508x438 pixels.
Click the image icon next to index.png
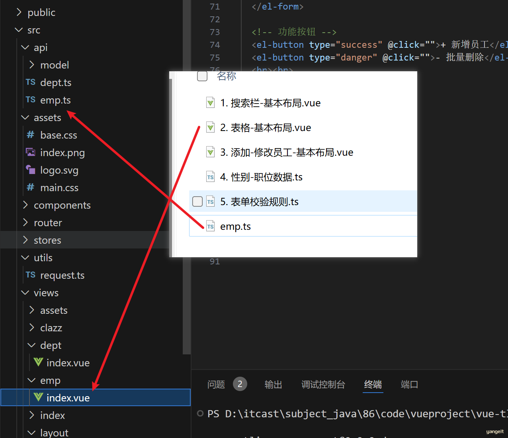coord(31,152)
